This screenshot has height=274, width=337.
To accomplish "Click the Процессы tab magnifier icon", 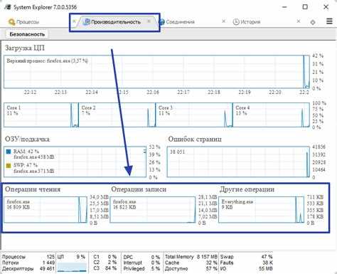I will coord(11,22).
